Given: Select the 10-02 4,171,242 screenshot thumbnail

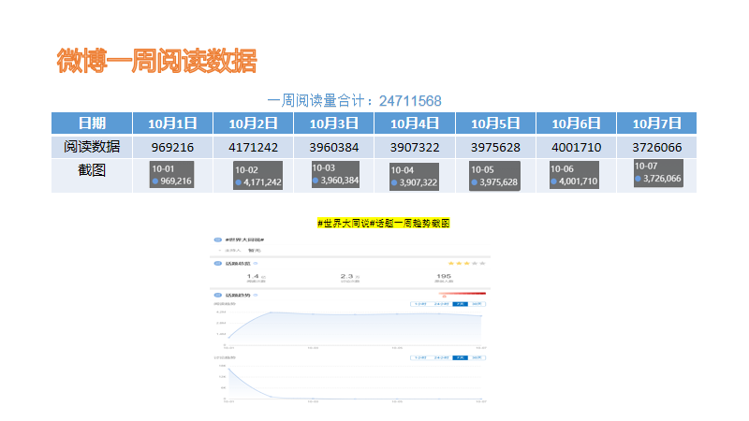Looking at the screenshot, I should pyautogui.click(x=258, y=176).
